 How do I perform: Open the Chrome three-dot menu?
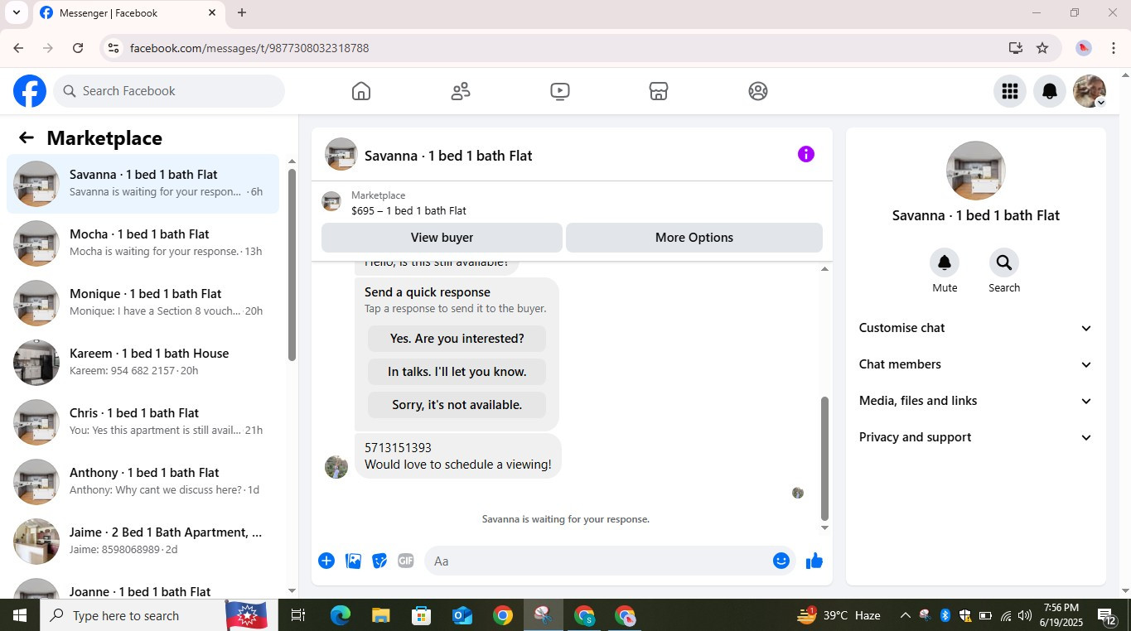tap(1114, 48)
